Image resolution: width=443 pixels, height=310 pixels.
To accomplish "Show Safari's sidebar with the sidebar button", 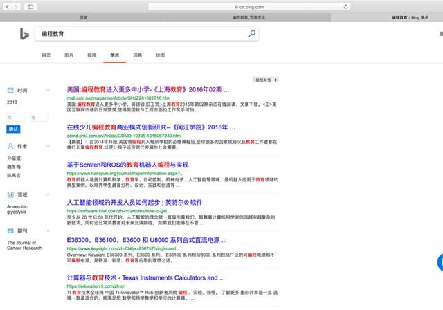I will coord(30,6).
